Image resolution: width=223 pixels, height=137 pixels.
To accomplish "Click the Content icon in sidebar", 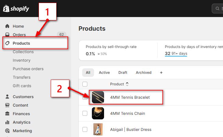I will 7,105.
